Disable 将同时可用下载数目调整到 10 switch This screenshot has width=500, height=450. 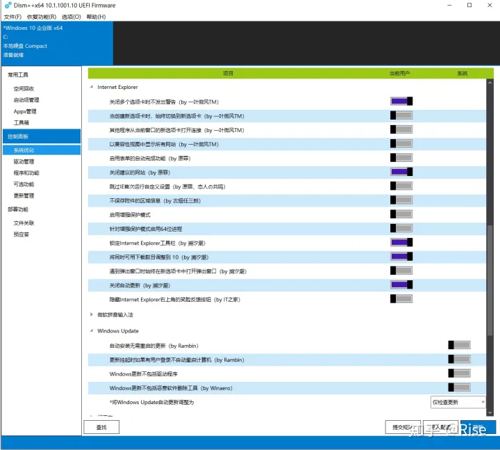pos(401,257)
